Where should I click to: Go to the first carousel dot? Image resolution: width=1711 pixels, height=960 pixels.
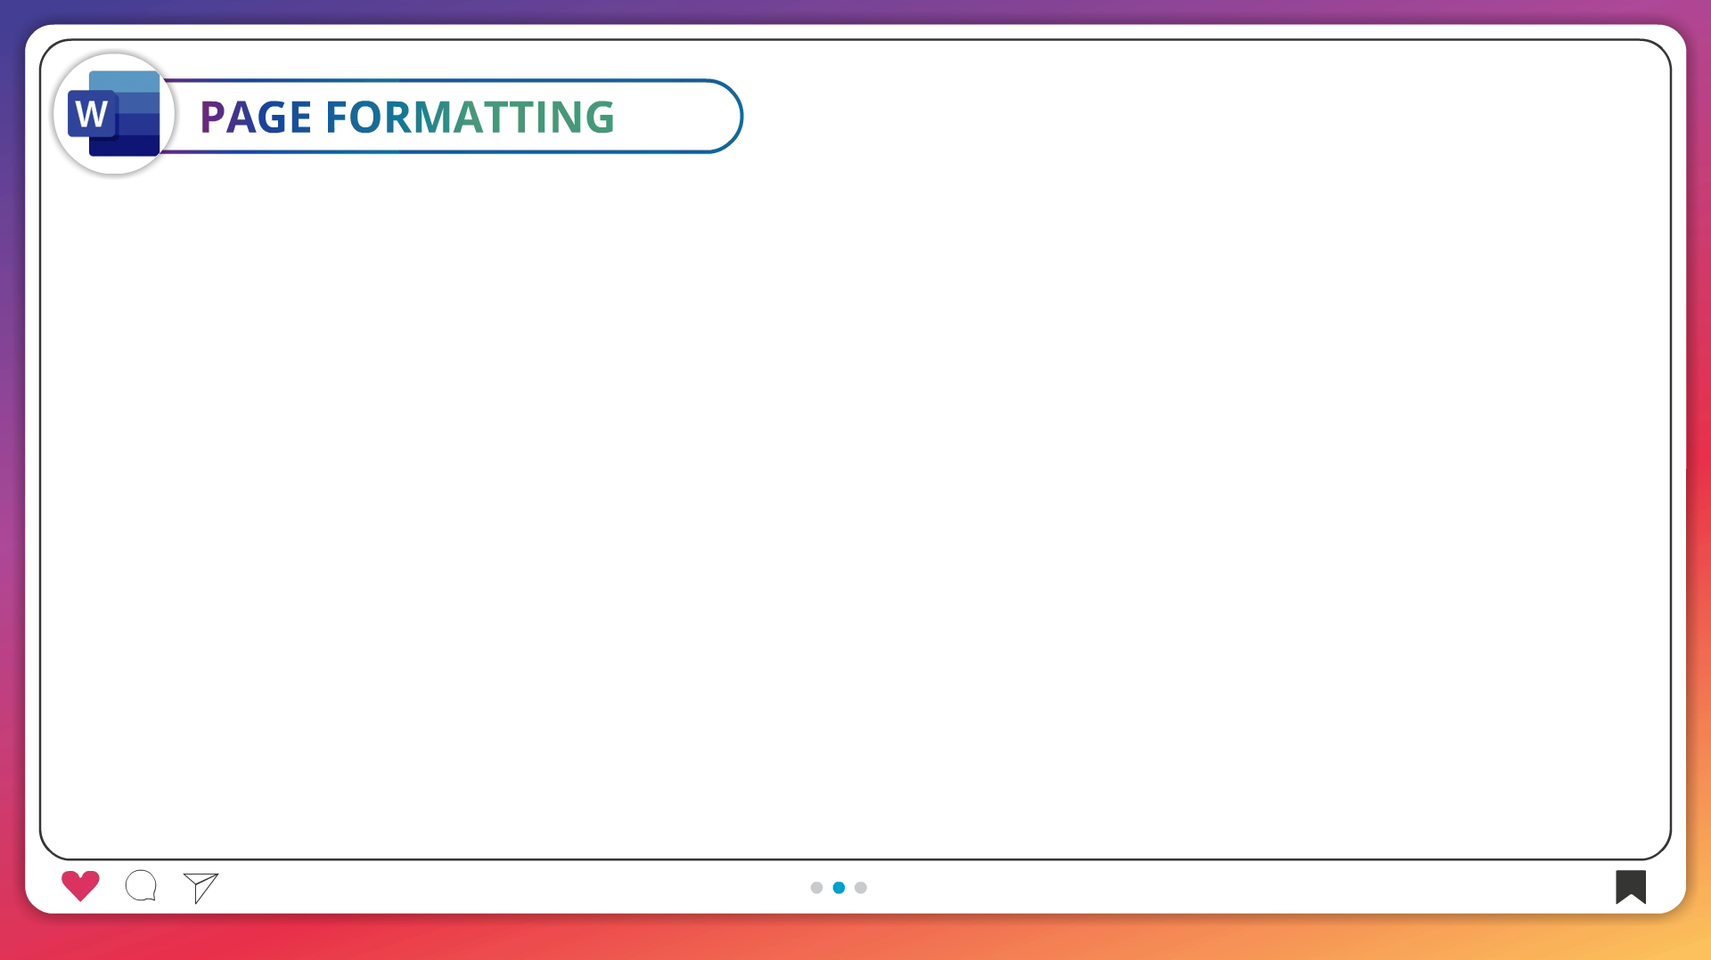click(816, 887)
